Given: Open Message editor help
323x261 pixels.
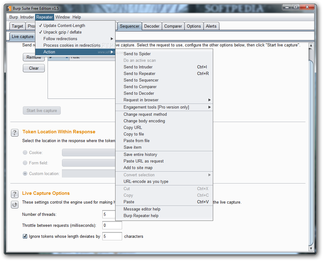Looking at the screenshot, I should click(x=164, y=209).
